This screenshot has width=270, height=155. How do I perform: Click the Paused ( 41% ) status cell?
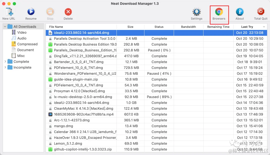click(159, 74)
